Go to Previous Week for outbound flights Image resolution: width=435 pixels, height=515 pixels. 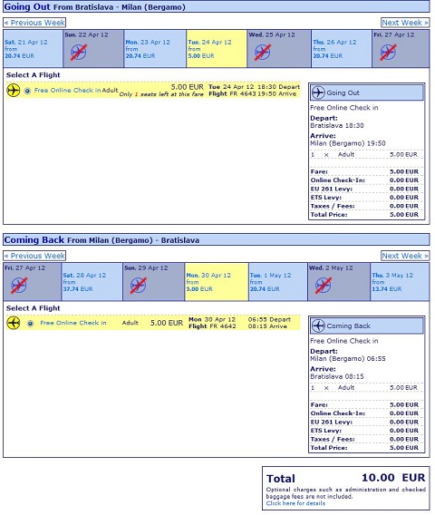click(34, 23)
